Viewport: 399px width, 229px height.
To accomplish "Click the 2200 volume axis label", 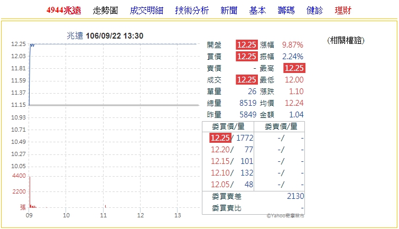I will [19, 191].
